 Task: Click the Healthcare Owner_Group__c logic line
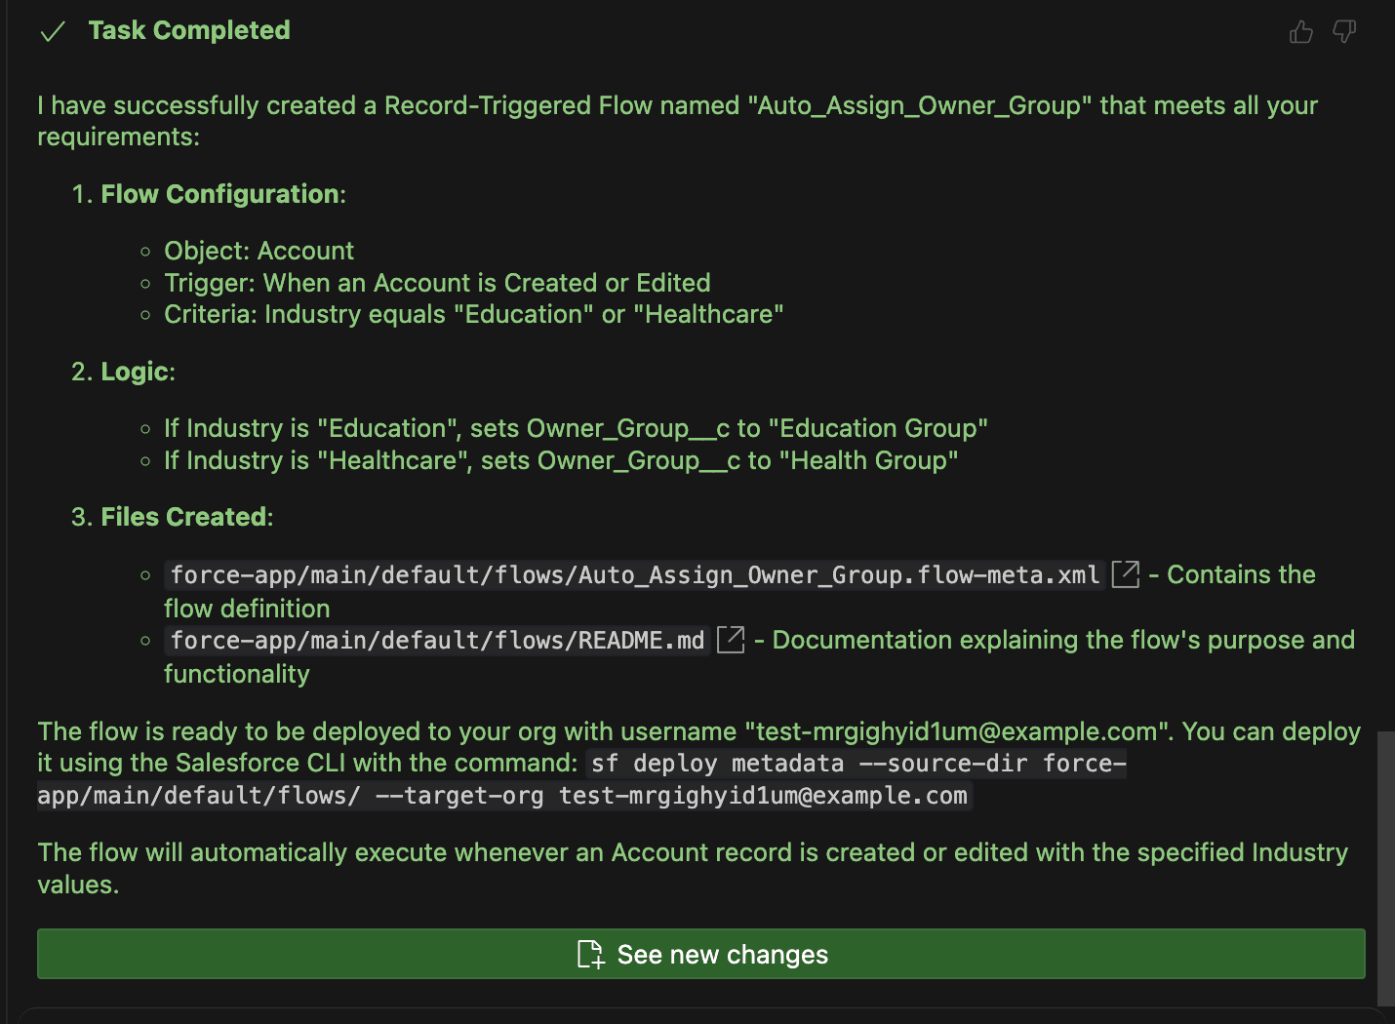[x=560, y=460]
